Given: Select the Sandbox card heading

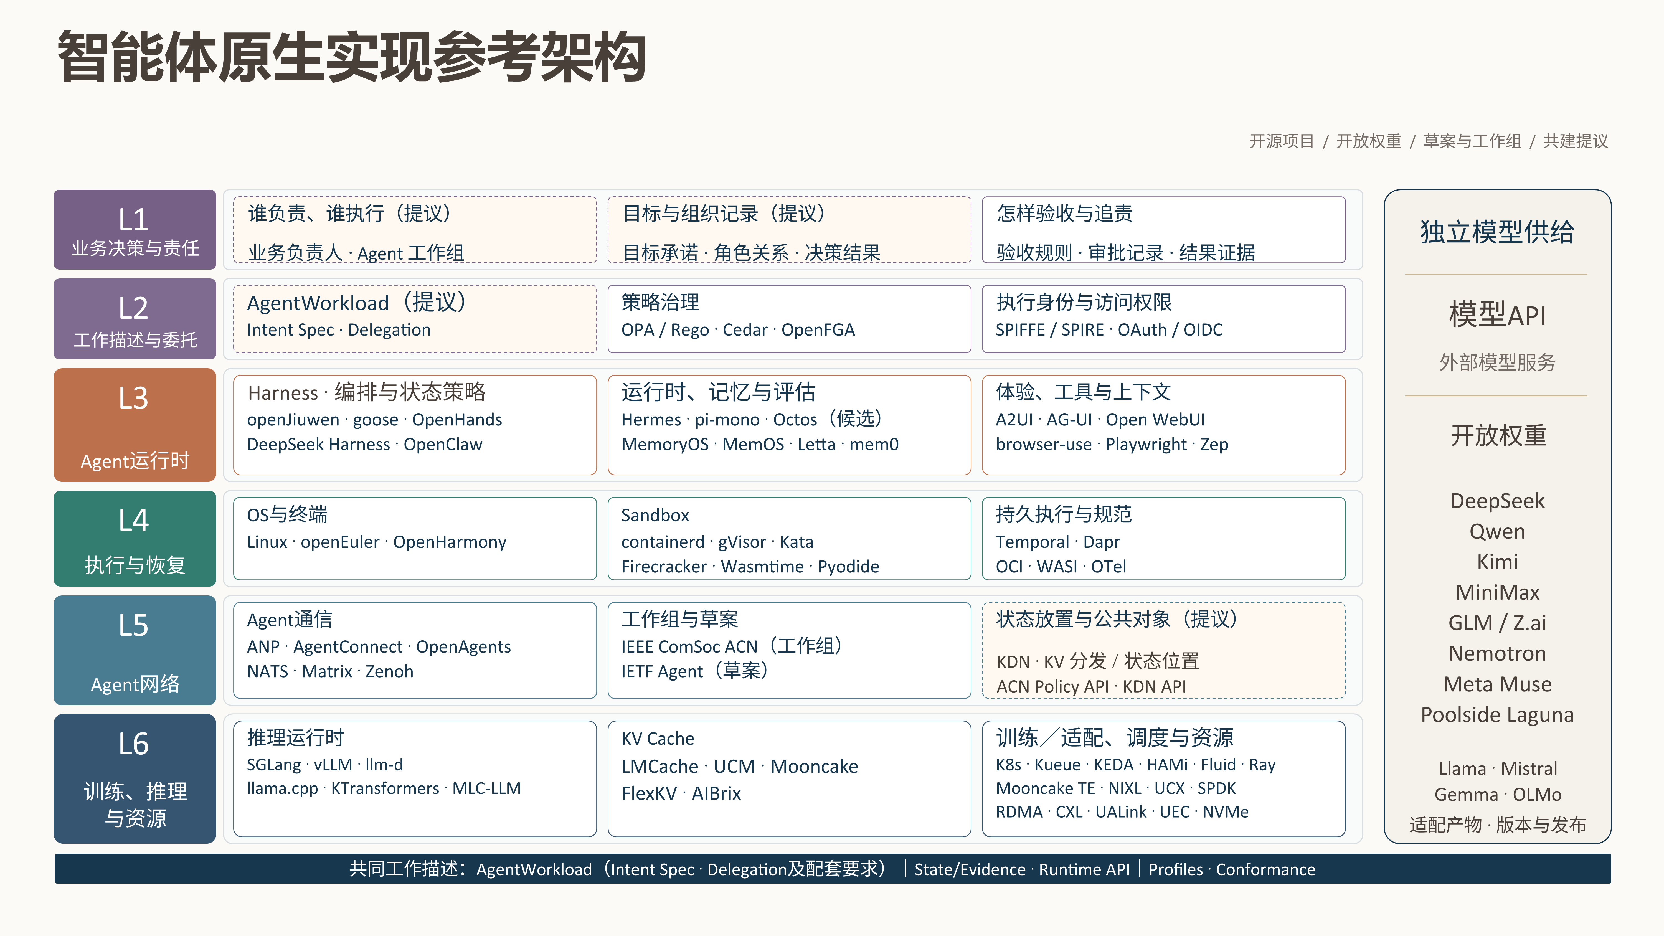Looking at the screenshot, I should (x=655, y=516).
